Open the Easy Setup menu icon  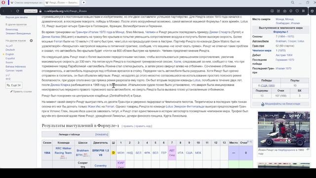tap(303, 11)
